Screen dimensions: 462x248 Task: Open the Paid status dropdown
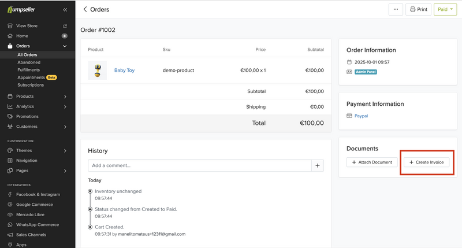pos(445,9)
